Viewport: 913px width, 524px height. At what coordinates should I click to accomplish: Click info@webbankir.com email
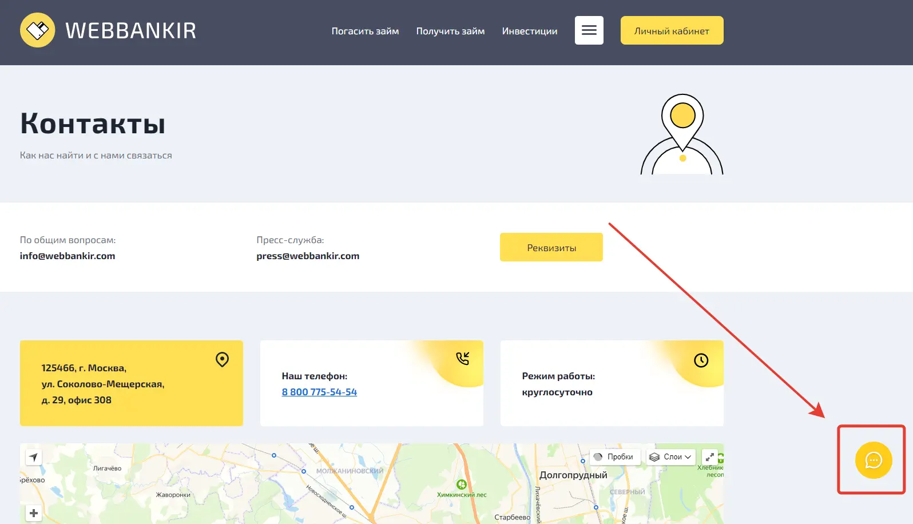(68, 256)
